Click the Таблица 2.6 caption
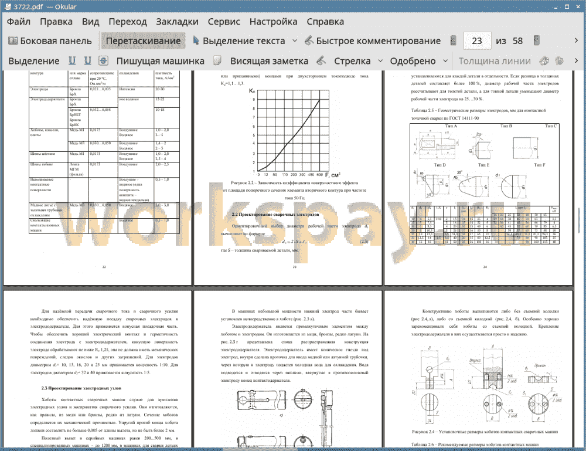The image size is (586, 451). pos(475,445)
